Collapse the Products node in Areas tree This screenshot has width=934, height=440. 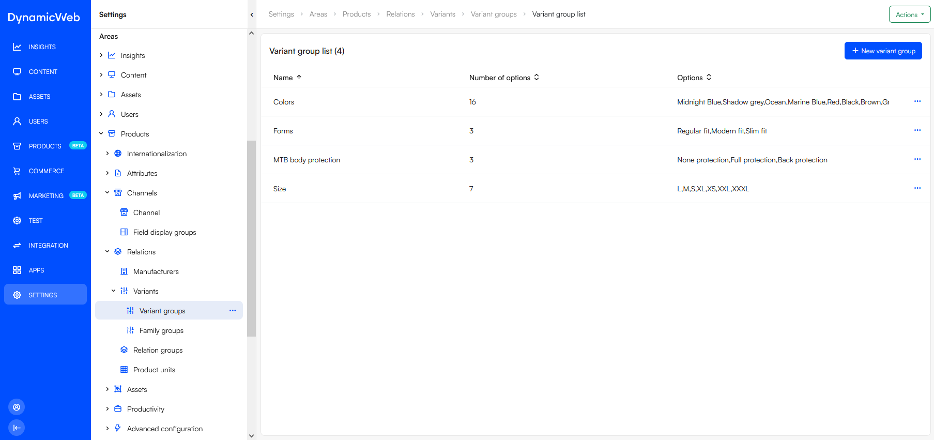[x=101, y=134]
